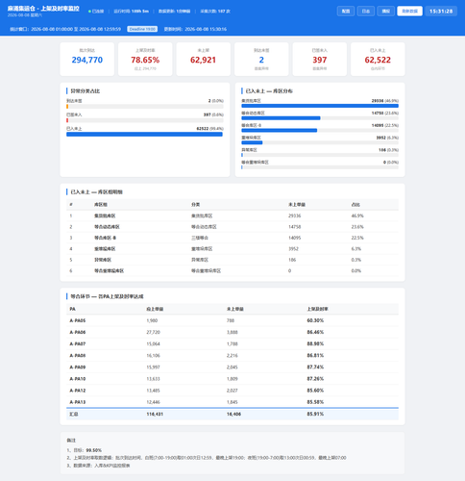The width and height of the screenshot is (465, 481).
Task: Click the 86.81% rate for A-PA08
Action: (315, 356)
